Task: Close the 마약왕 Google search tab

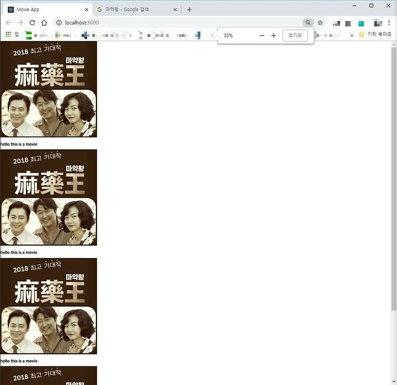Action: [x=175, y=9]
